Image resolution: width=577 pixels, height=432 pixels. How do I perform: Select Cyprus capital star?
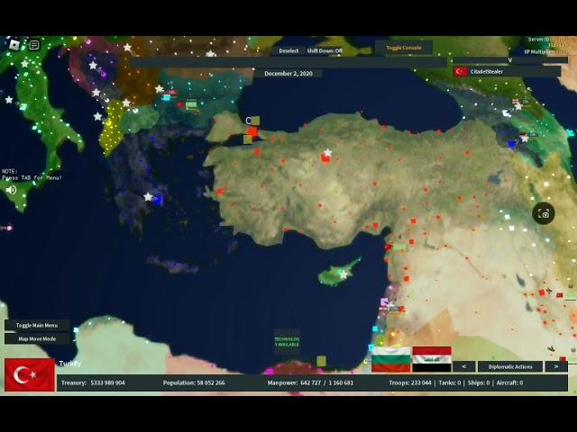click(x=343, y=274)
